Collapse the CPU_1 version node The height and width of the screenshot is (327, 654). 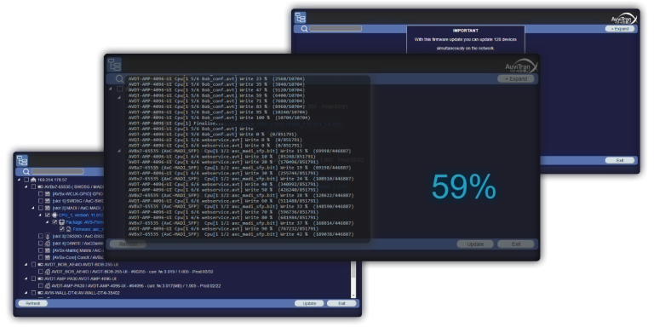pos(40,215)
